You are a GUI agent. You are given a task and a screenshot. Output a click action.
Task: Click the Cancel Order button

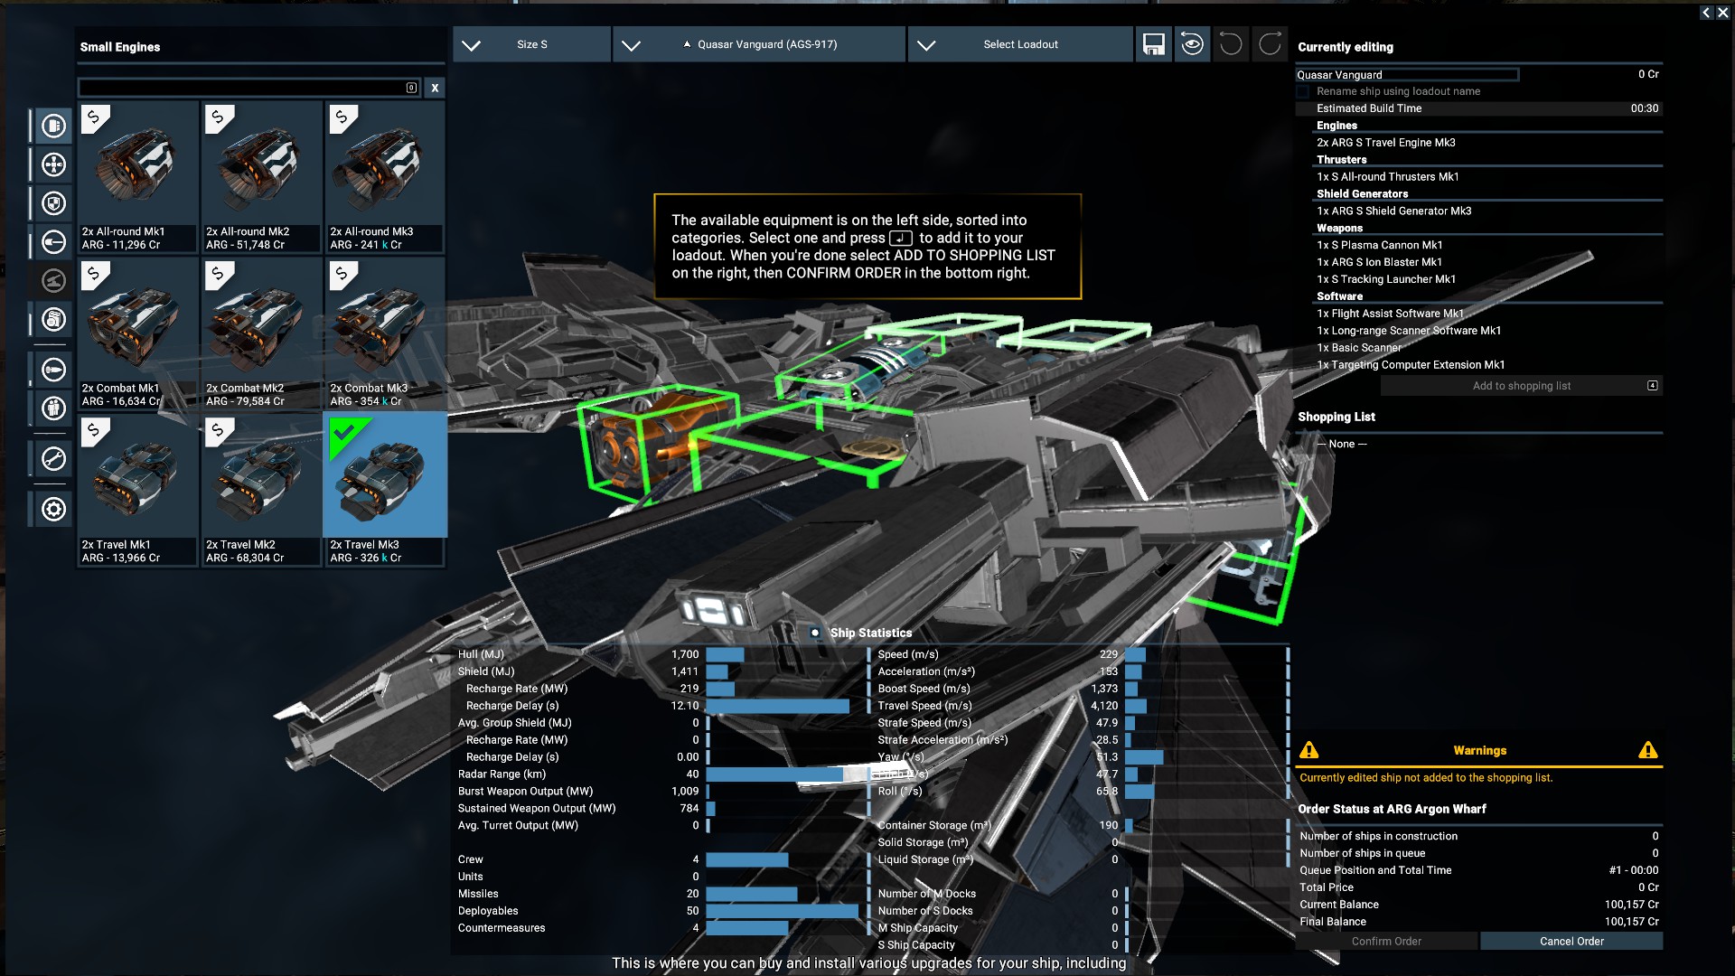pyautogui.click(x=1573, y=940)
